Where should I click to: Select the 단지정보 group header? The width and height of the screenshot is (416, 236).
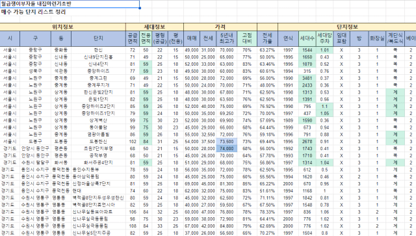pos(347,27)
